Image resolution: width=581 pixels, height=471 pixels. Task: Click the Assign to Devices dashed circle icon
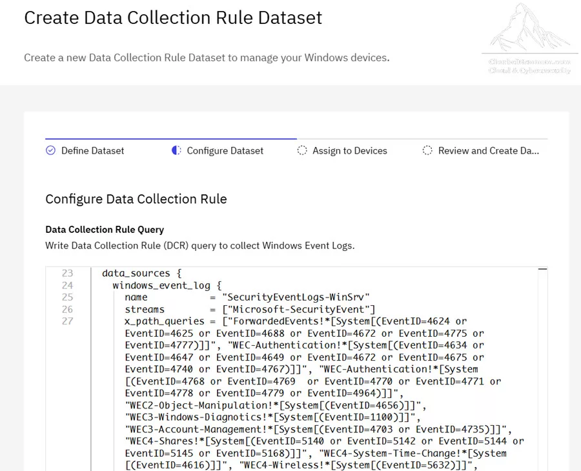pyautogui.click(x=302, y=150)
